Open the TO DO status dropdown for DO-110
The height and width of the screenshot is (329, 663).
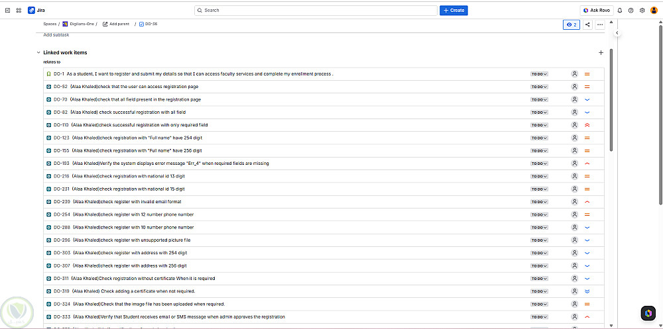pyautogui.click(x=539, y=125)
